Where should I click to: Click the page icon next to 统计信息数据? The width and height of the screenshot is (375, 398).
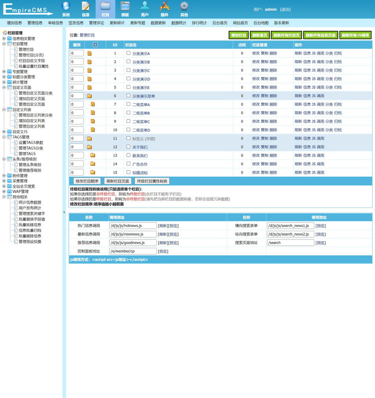(x=16, y=202)
